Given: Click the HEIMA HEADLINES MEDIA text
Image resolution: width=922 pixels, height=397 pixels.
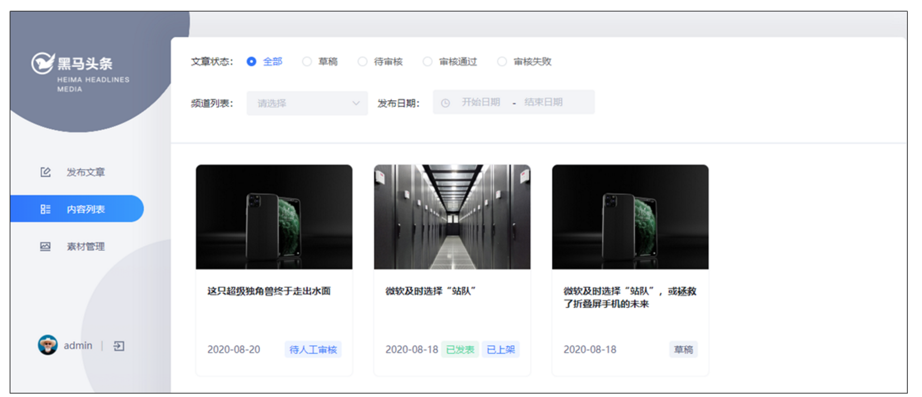Looking at the screenshot, I should click(93, 84).
